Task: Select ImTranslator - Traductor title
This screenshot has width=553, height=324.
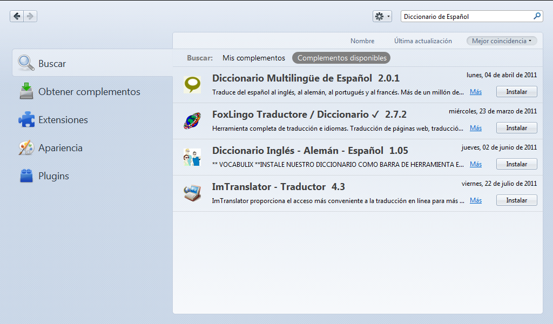Action: (269, 186)
